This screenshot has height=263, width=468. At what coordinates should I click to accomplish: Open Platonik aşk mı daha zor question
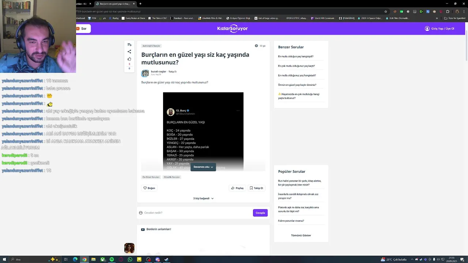[x=298, y=209]
